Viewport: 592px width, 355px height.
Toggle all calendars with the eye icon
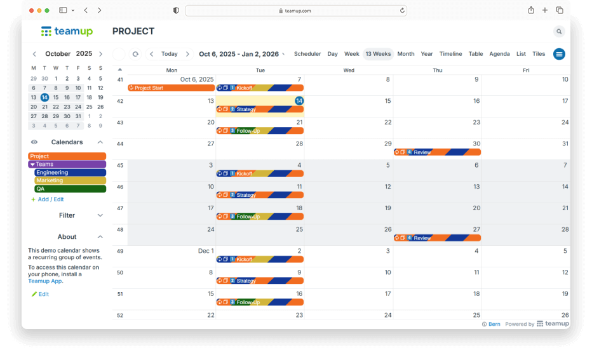coord(34,142)
